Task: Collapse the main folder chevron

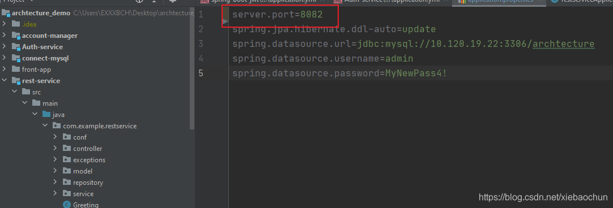Action: point(24,103)
